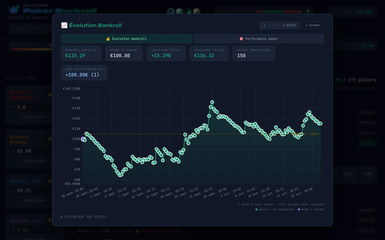The width and height of the screenshot is (385, 240).
Task: Click the y-axis label €60
Action: (x=77, y=180)
